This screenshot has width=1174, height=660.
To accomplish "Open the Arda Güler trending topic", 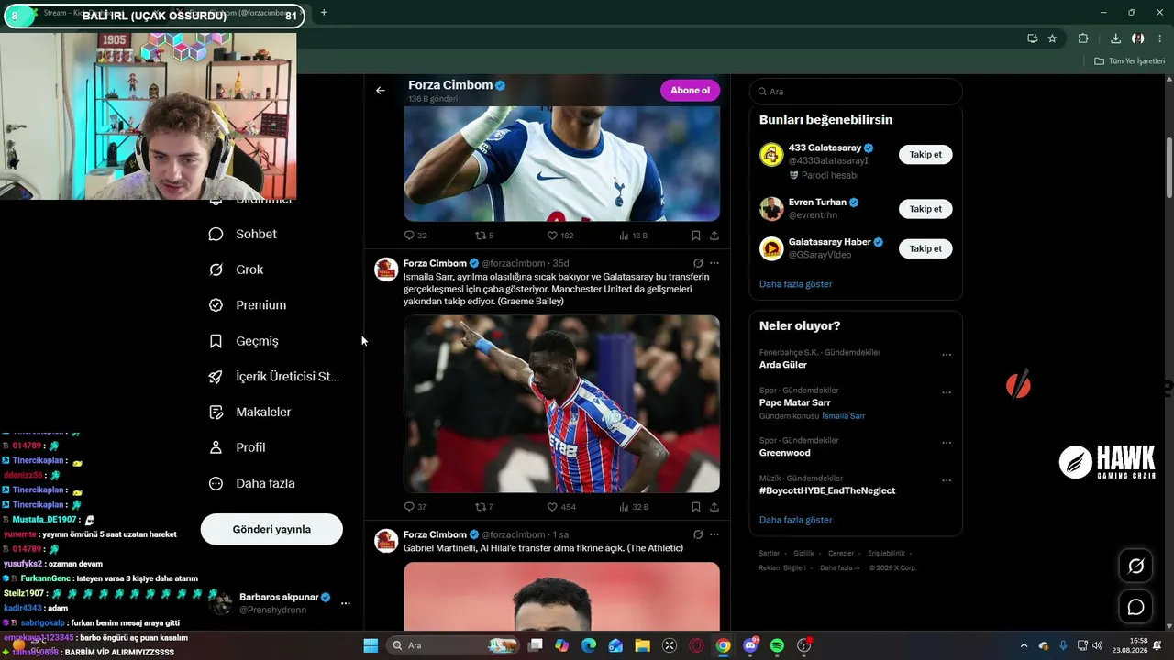I will [x=783, y=365].
